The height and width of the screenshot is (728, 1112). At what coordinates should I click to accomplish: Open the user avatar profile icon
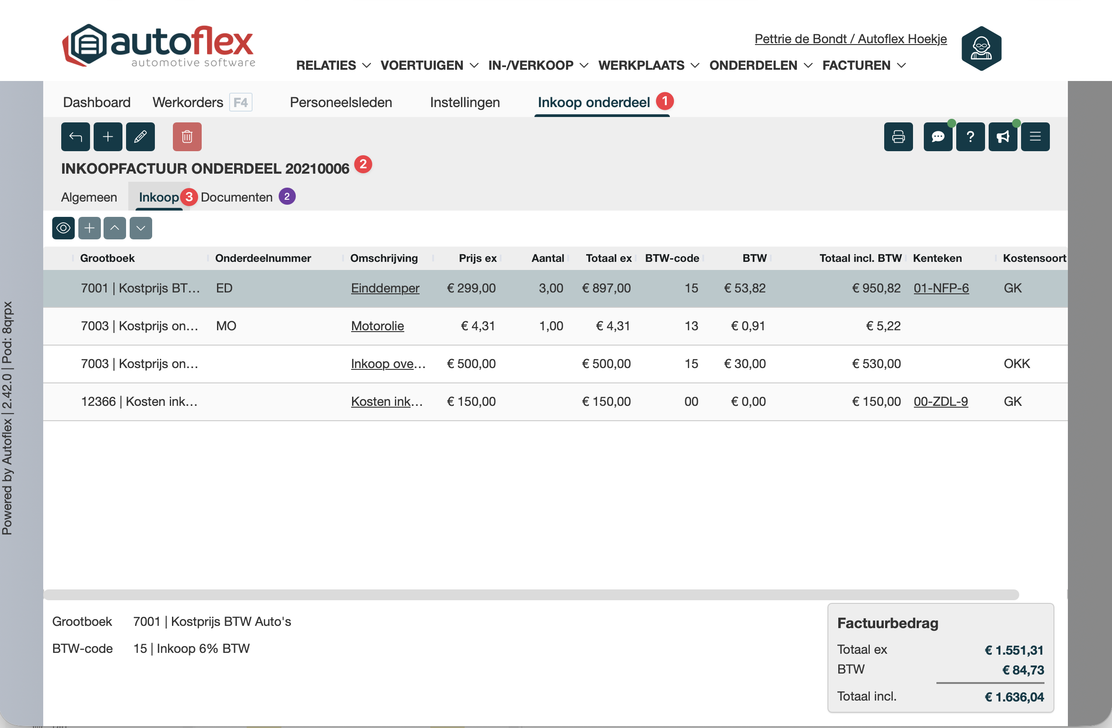981,49
